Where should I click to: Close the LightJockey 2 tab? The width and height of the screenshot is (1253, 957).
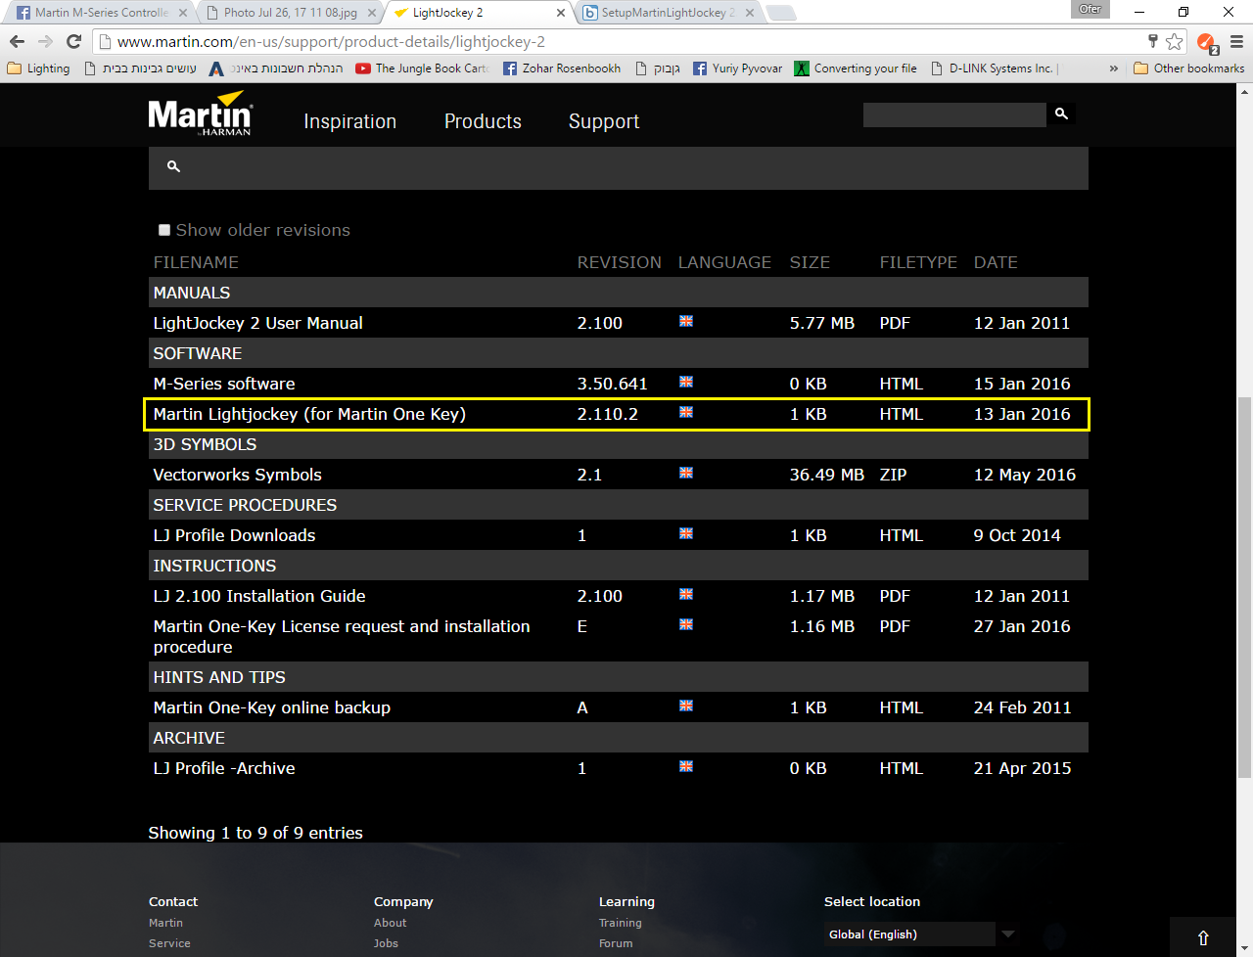[561, 13]
